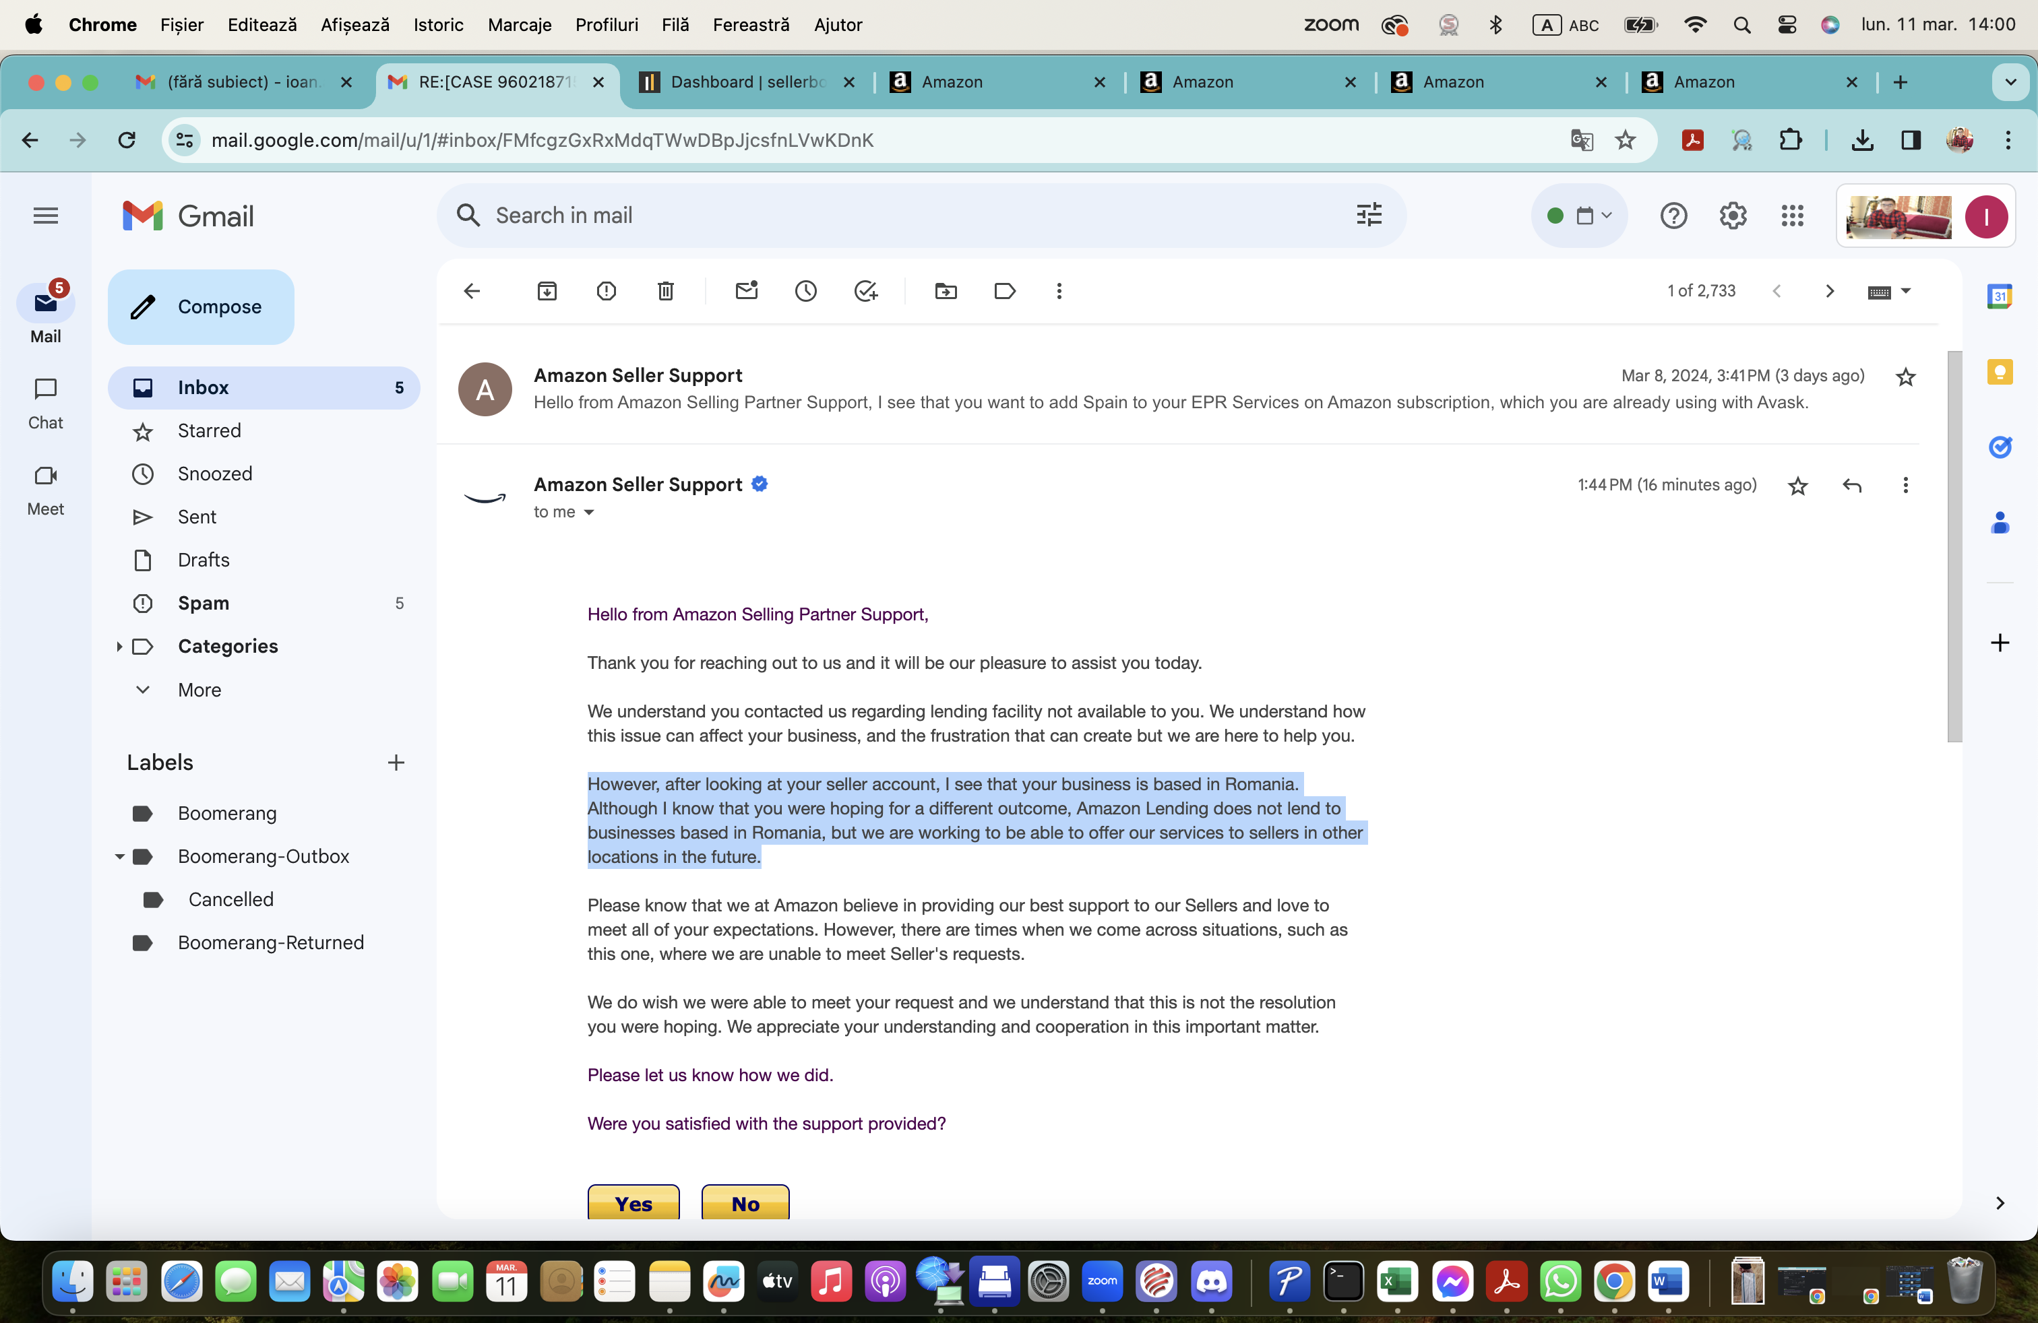The image size is (2038, 1323).
Task: Open Gmail Support help icon
Action: [1673, 216]
